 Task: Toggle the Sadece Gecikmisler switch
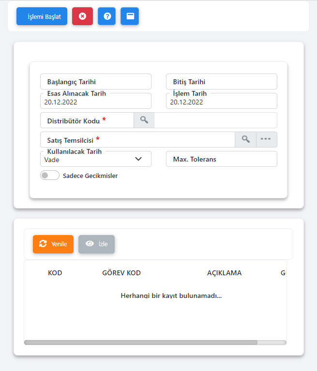(x=50, y=176)
